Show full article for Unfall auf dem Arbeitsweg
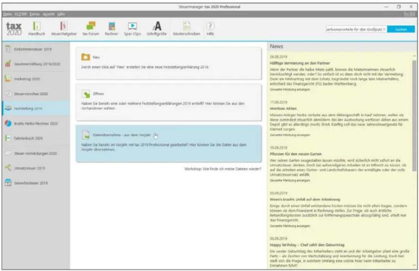419x271 pixels. [x=290, y=226]
